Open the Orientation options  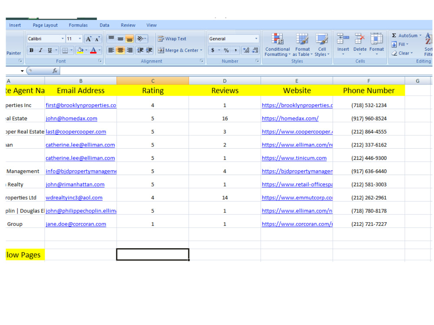click(x=141, y=39)
